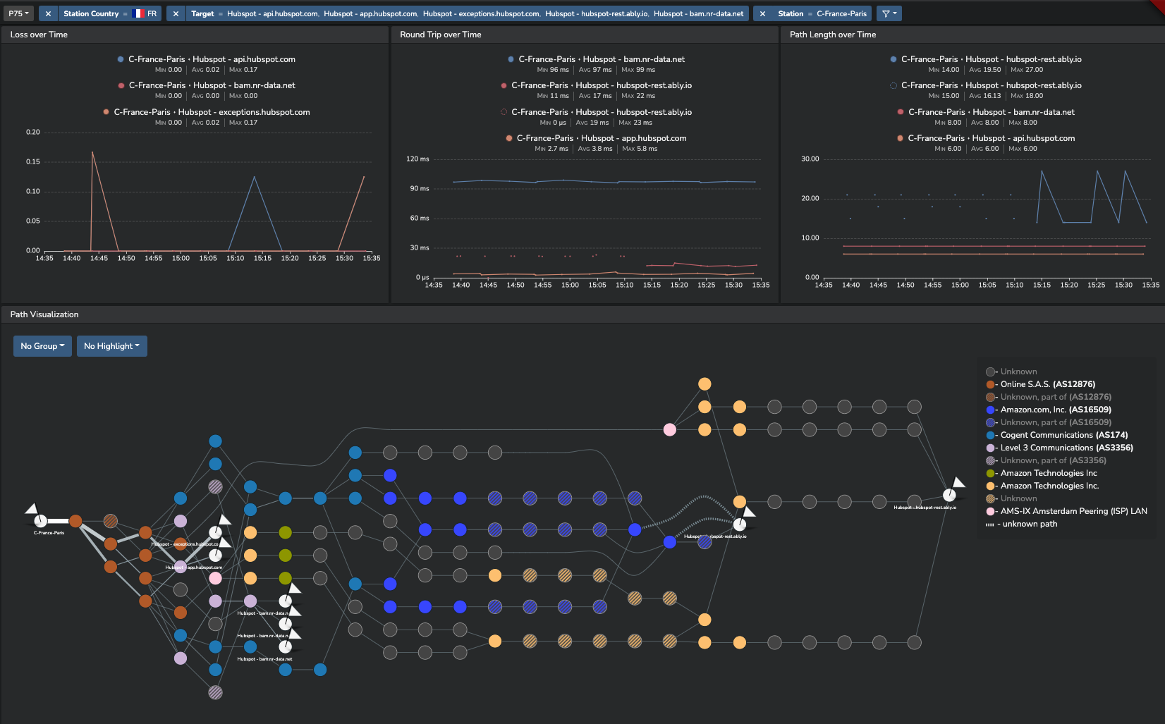Click the Unknown legend color dot
1165x724 pixels.
pyautogui.click(x=990, y=372)
